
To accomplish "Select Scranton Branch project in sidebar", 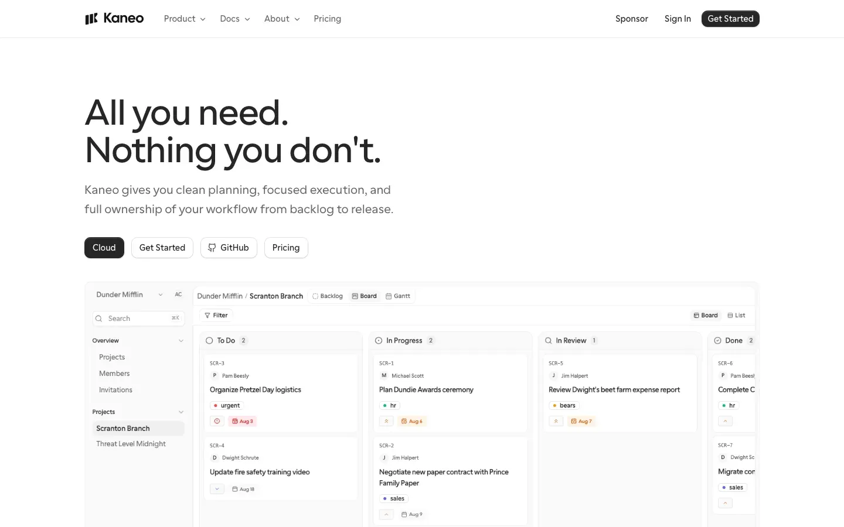I will pyautogui.click(x=138, y=428).
